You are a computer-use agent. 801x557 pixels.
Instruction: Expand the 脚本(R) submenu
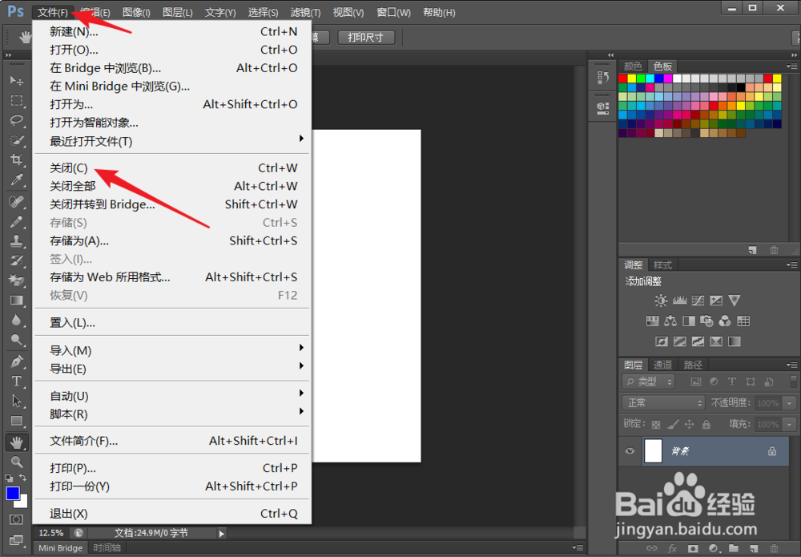point(171,414)
